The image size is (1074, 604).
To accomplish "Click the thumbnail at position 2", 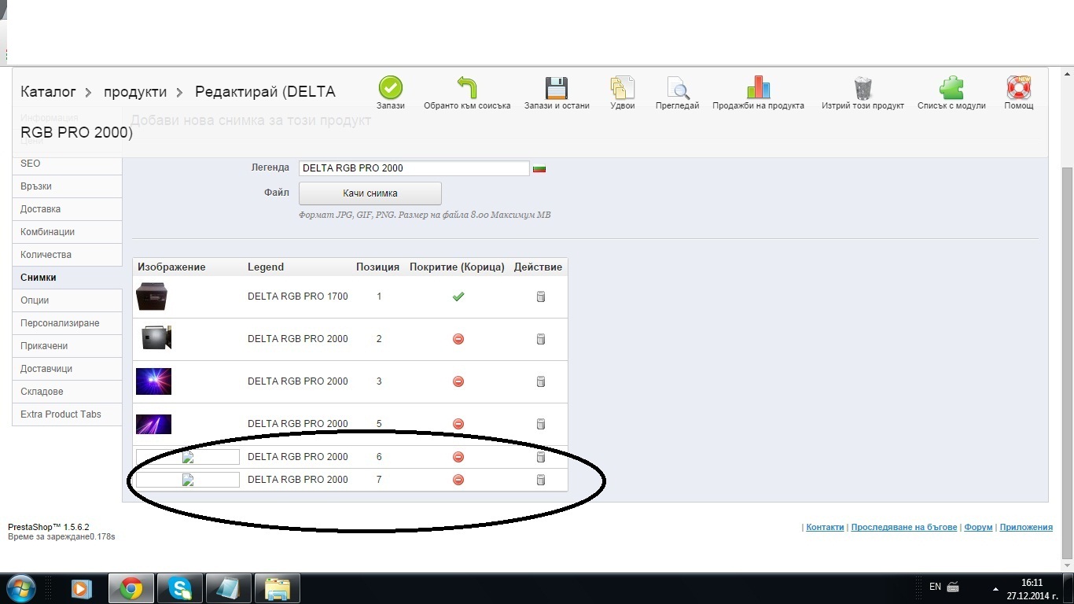I will tap(156, 338).
